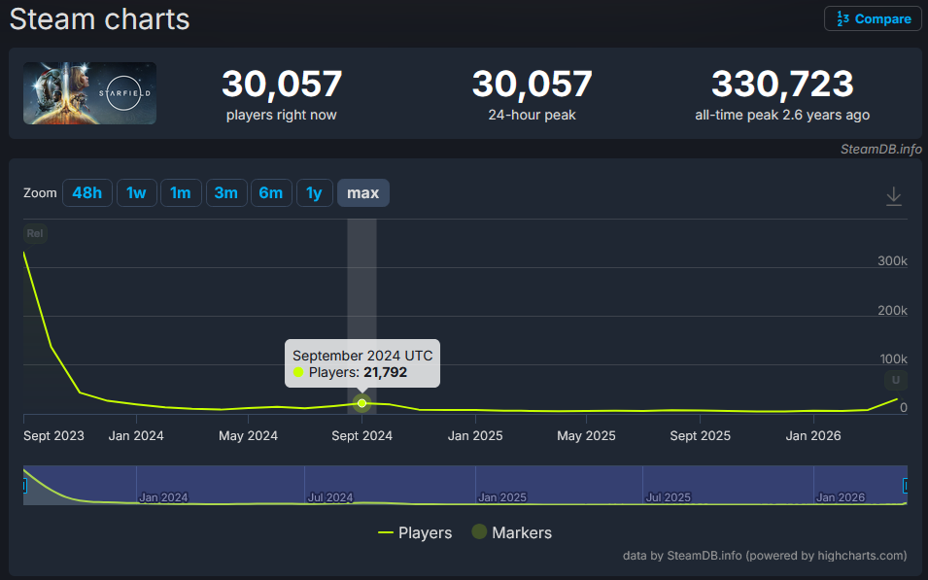
Task: Click the Jan 2026 x-axis label
Action: tap(813, 435)
